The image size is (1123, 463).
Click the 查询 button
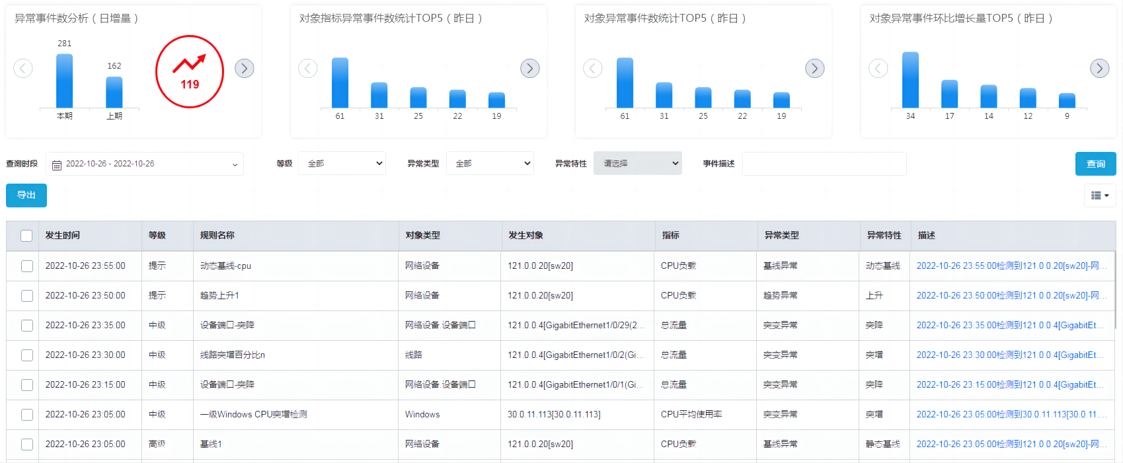(x=1095, y=164)
